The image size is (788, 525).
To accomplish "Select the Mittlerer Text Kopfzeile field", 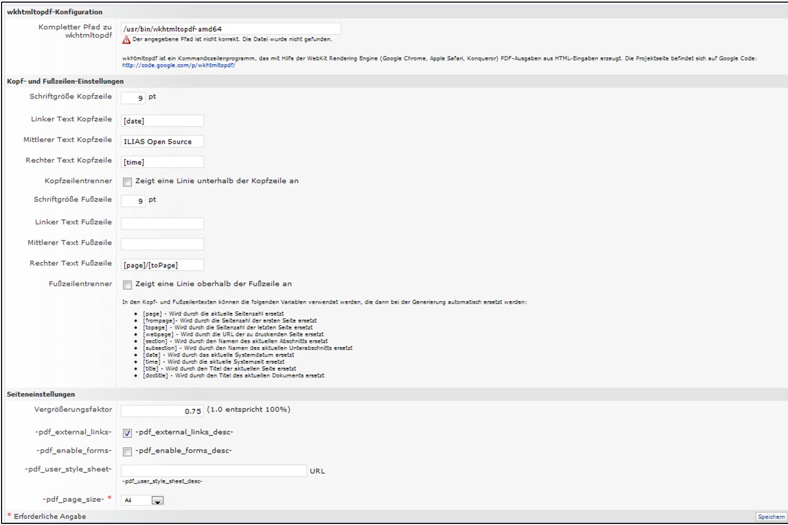I will [x=162, y=141].
